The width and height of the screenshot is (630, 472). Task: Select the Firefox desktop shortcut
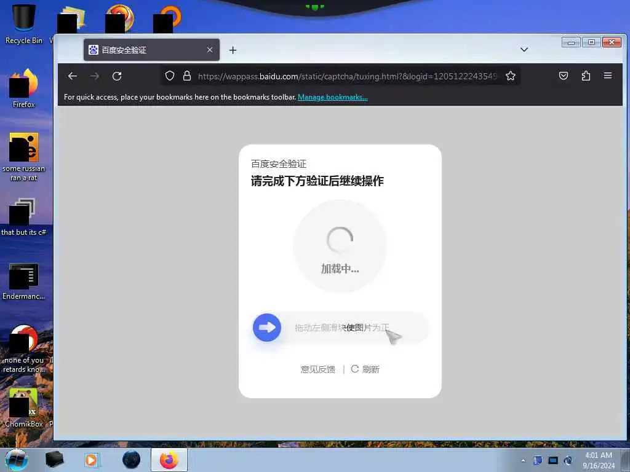pos(24,88)
